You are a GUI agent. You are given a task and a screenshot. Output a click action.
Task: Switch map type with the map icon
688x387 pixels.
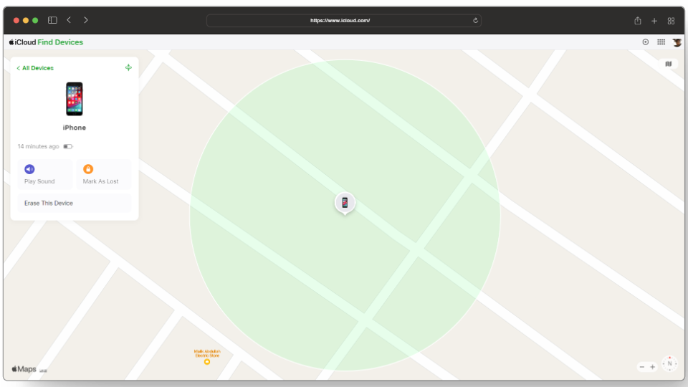click(668, 64)
